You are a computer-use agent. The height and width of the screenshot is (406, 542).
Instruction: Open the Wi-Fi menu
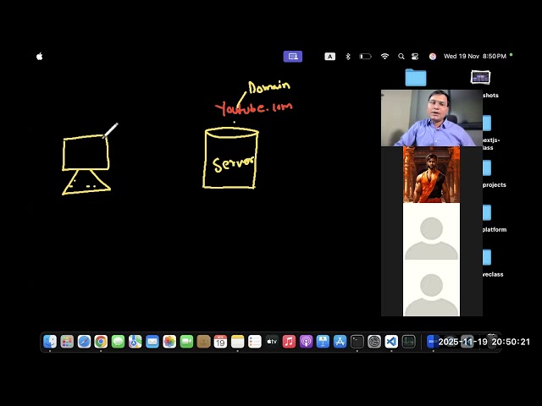click(384, 57)
